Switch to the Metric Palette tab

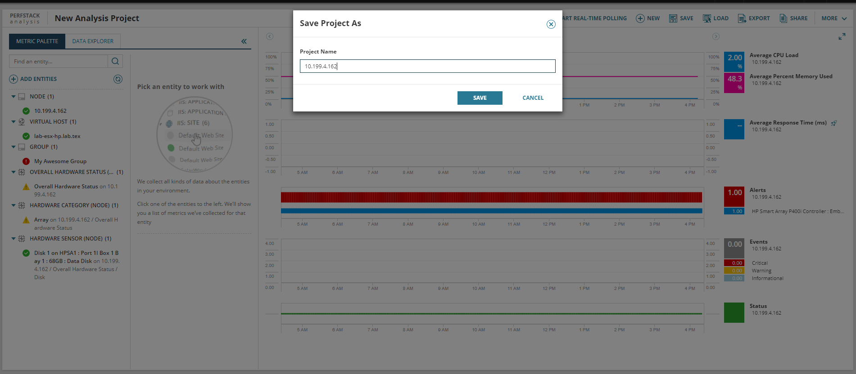[37, 41]
